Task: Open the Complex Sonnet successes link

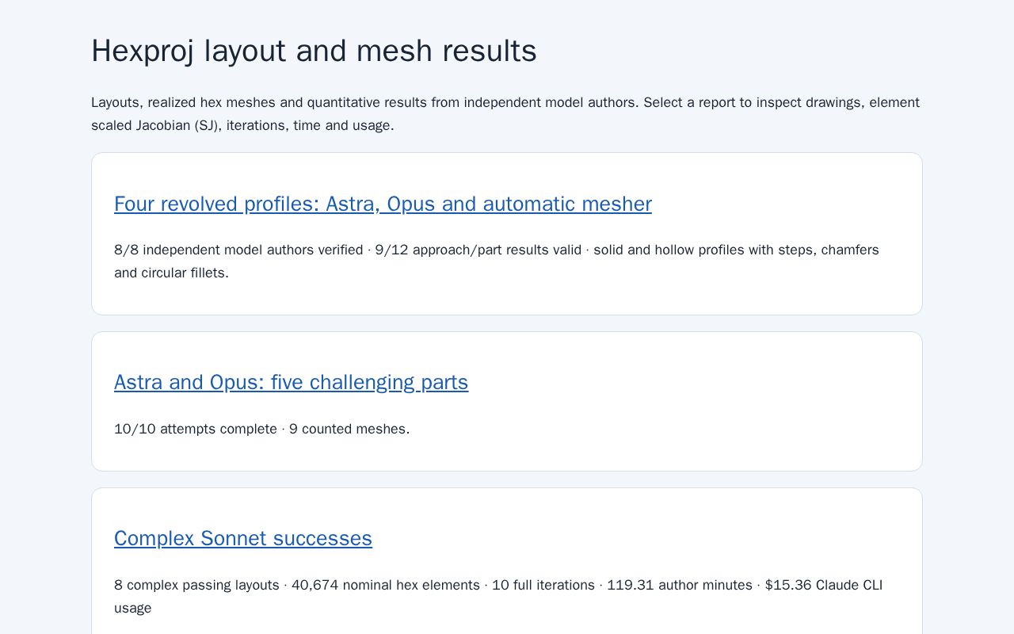Action: tap(243, 538)
